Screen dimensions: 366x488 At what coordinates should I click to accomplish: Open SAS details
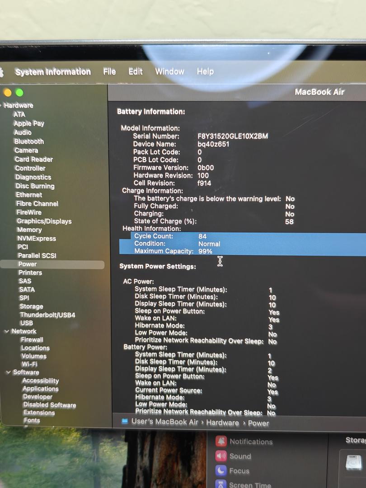point(25,281)
